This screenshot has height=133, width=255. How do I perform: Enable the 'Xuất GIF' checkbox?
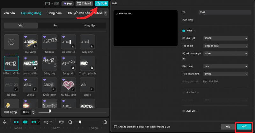184,111
